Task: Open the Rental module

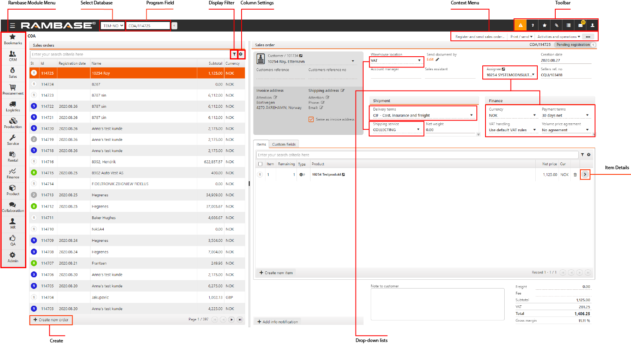Action: pos(13,156)
